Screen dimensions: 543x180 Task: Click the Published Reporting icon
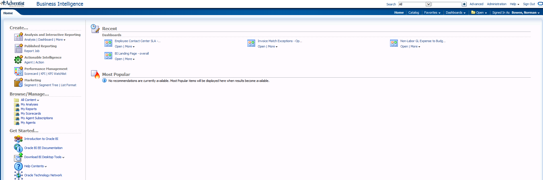[19, 48]
